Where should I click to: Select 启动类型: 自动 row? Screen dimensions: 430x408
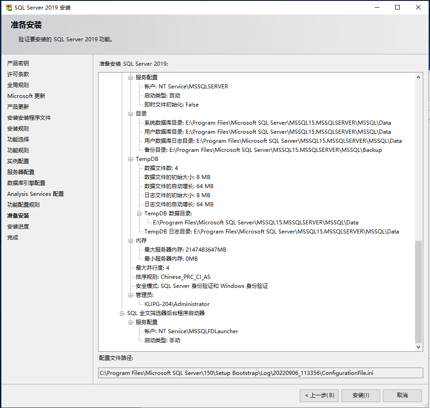pos(162,96)
